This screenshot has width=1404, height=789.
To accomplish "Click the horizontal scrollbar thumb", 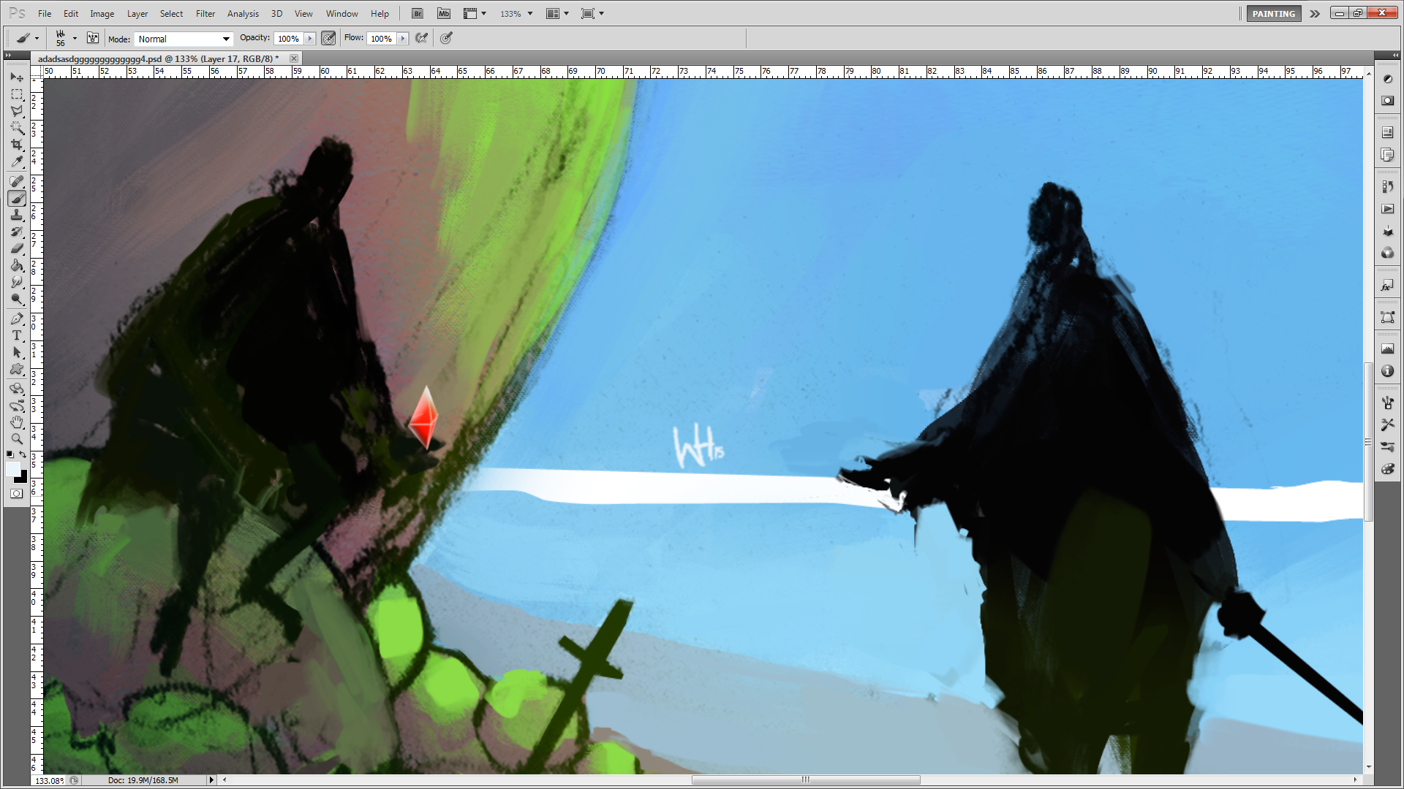I will [x=806, y=780].
